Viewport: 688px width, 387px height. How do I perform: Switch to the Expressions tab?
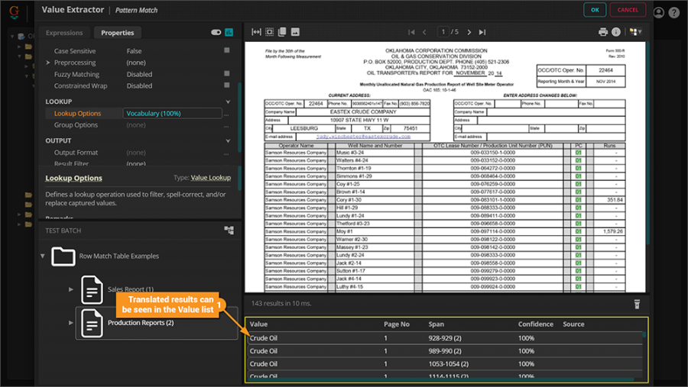64,33
